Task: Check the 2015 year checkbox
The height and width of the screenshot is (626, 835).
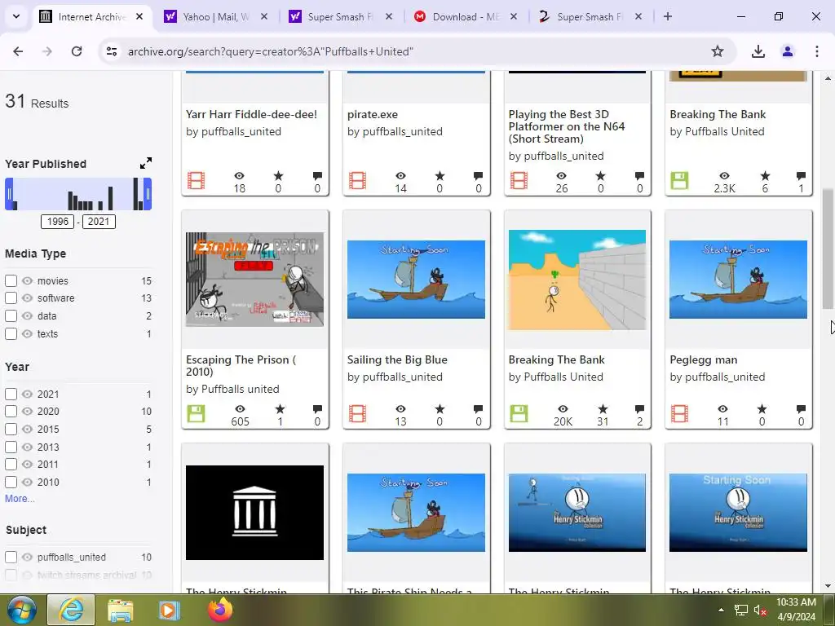Action: click(x=11, y=429)
